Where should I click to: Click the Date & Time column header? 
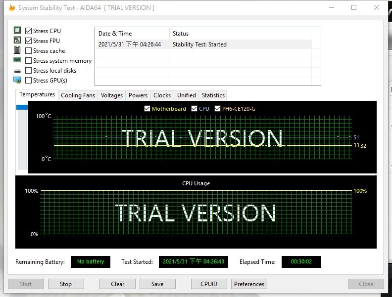(132, 34)
